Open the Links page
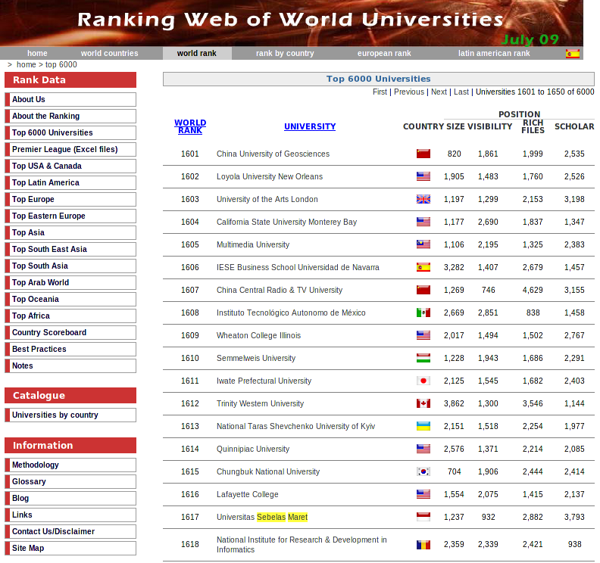Image resolution: width=600 pixels, height=563 pixels. [70, 515]
